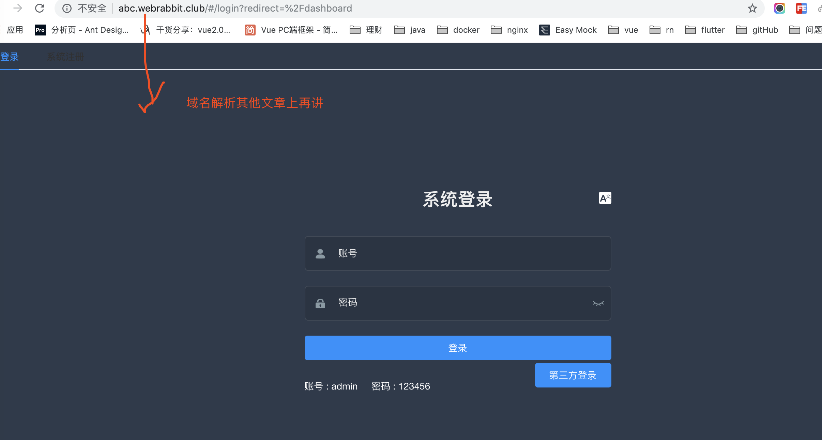Click the browser reload icon
The image size is (822, 440).
click(x=40, y=8)
